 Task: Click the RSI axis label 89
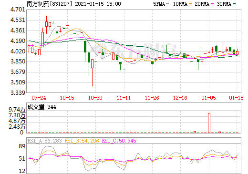coord(22,146)
